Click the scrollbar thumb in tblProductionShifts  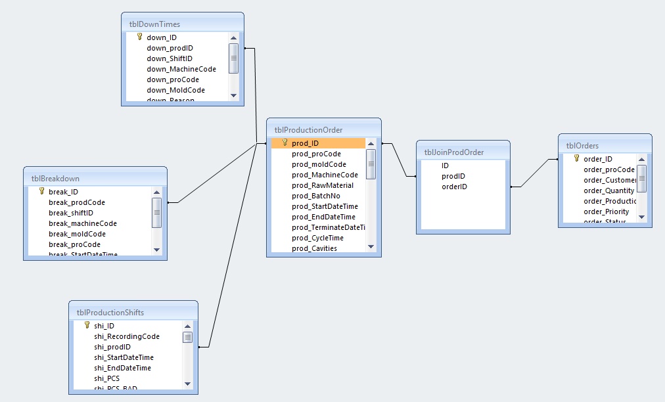pos(187,337)
